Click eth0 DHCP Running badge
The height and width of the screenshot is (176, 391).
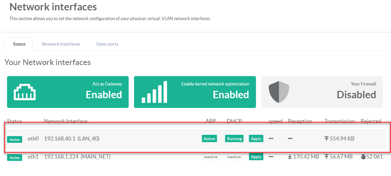234,138
